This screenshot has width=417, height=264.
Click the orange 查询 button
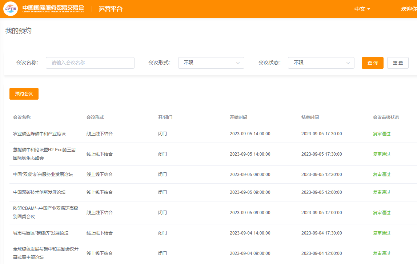point(372,63)
